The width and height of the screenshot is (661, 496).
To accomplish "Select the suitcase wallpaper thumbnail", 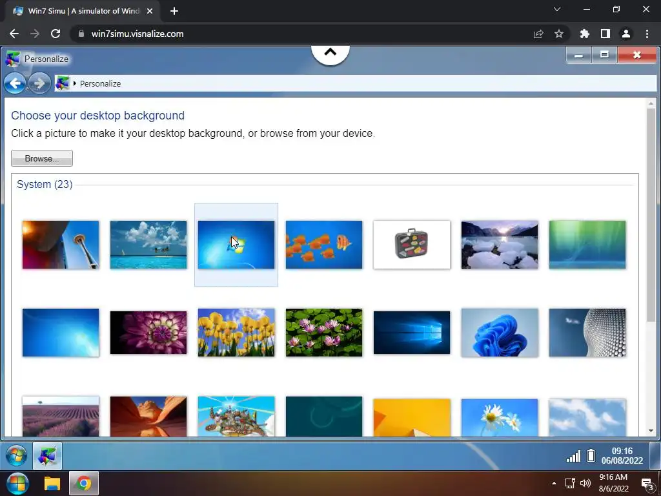I will [x=412, y=245].
